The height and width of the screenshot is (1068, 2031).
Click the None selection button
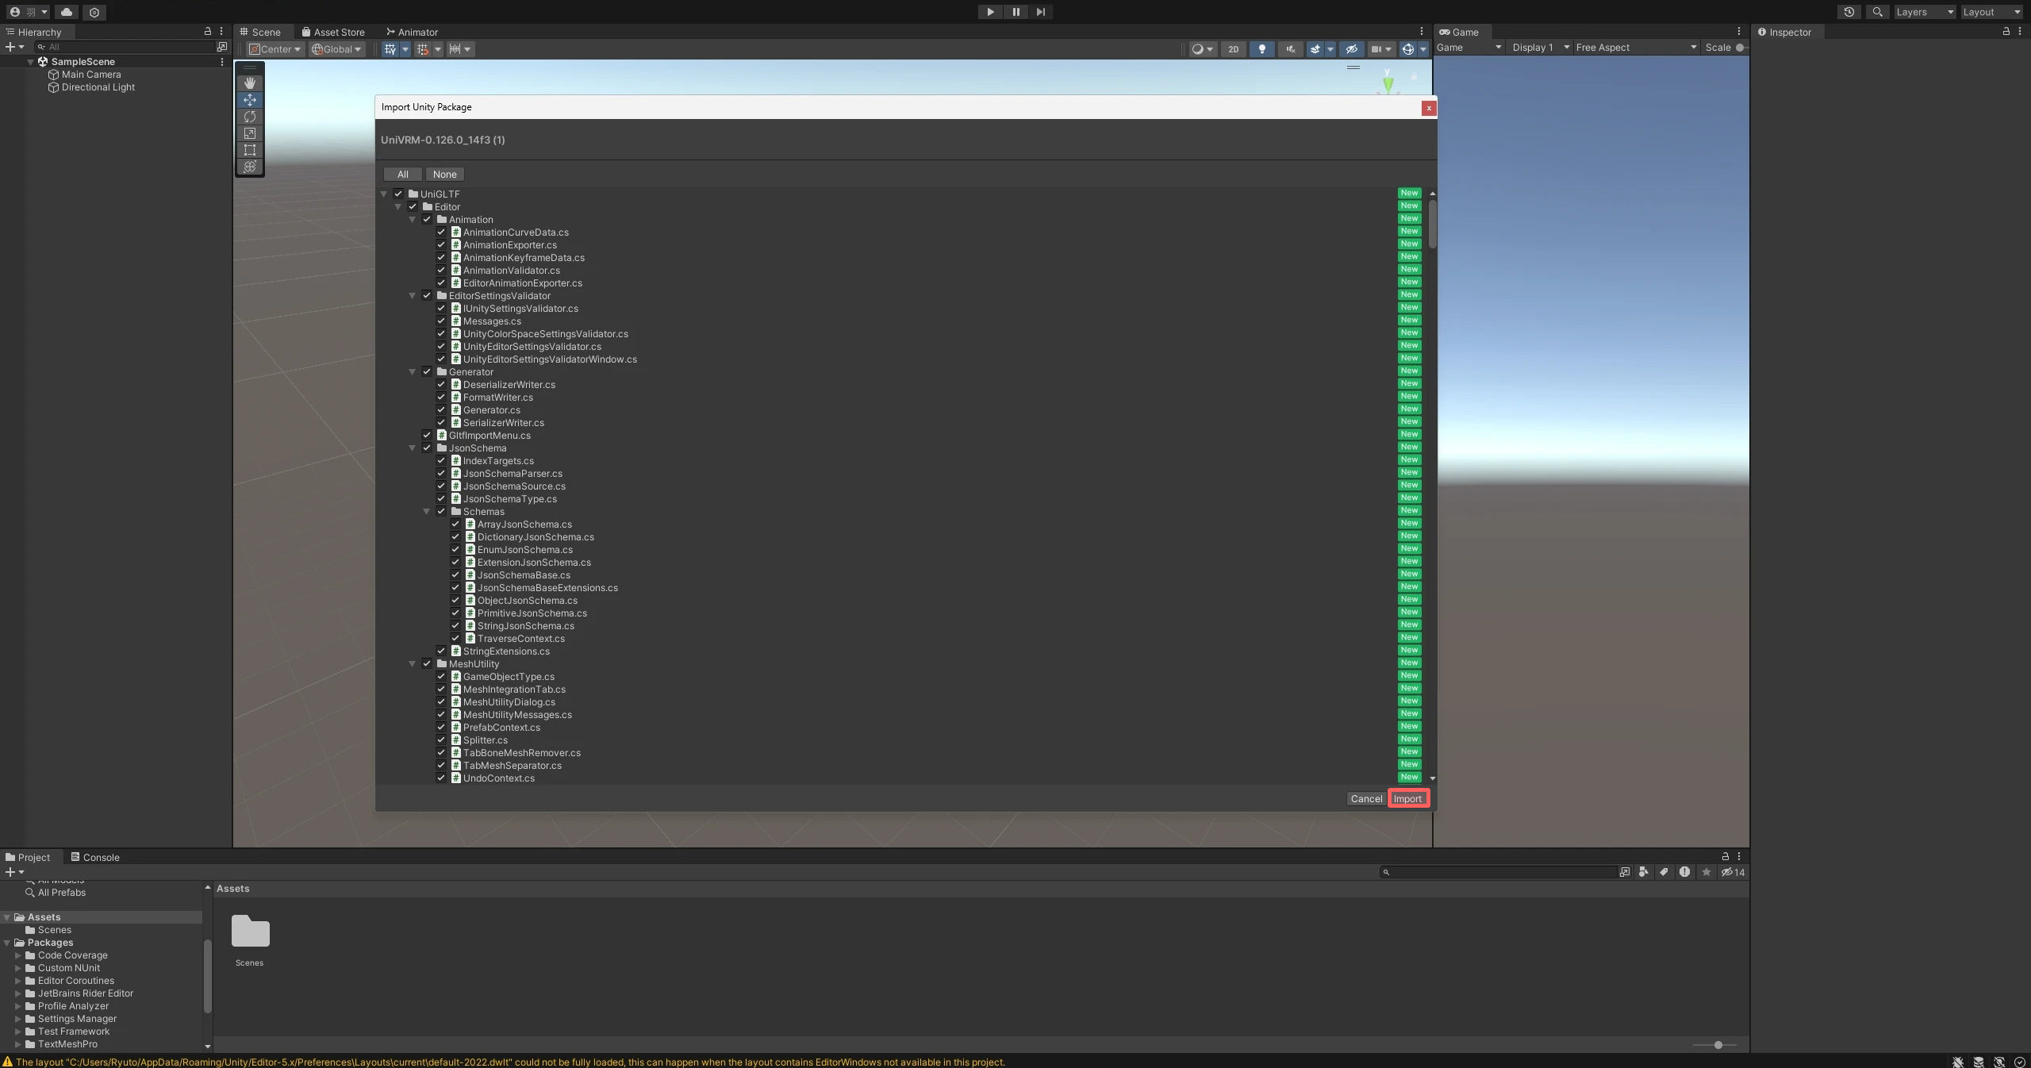point(445,175)
